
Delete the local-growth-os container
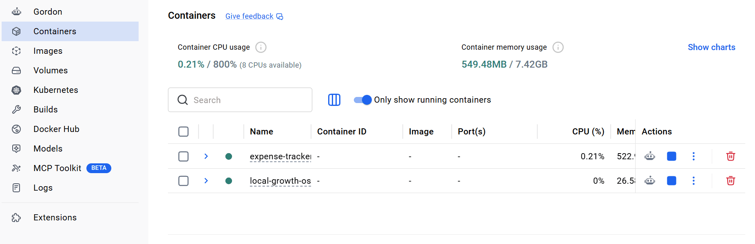(731, 181)
